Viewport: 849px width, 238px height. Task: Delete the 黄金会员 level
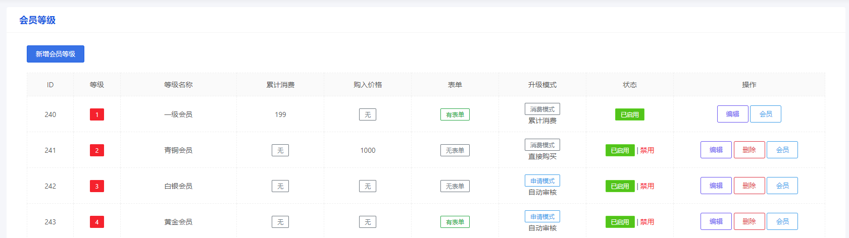[x=749, y=221]
